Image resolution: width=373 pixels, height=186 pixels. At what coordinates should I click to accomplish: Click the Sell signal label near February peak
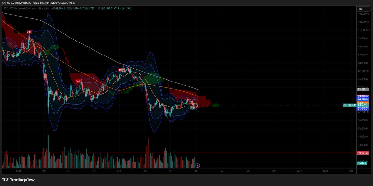coord(29,32)
